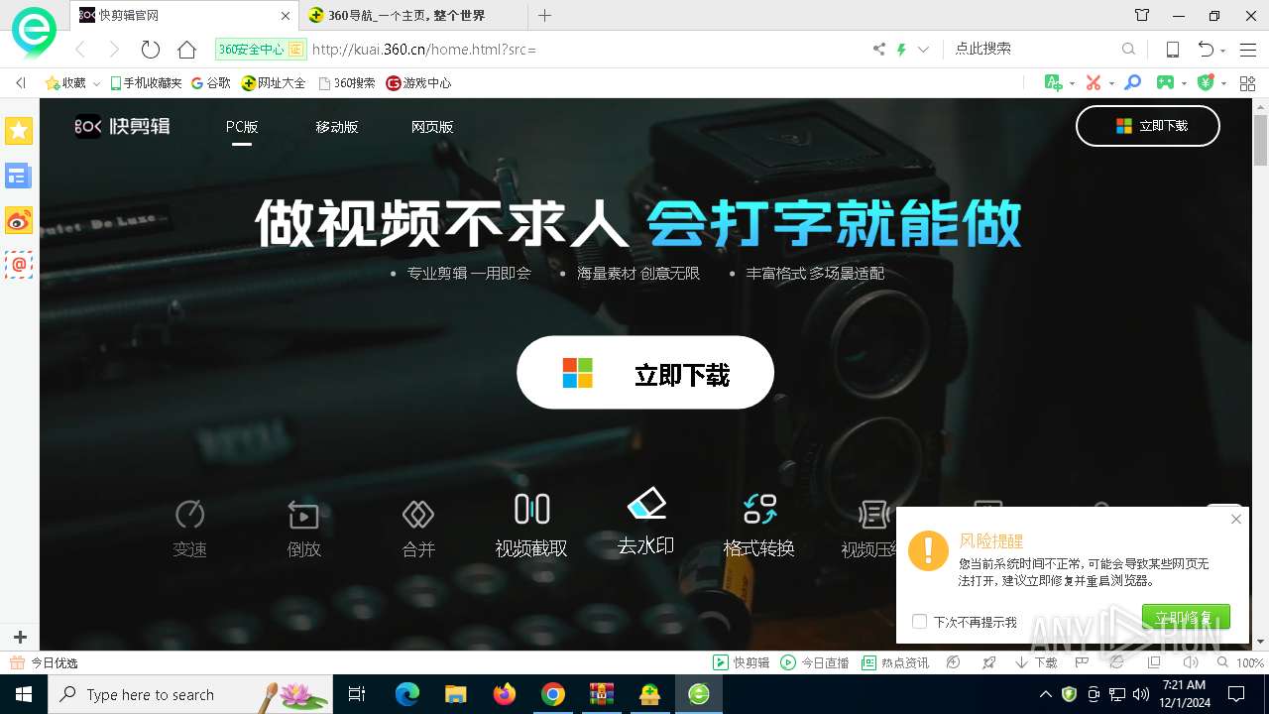The width and height of the screenshot is (1269, 714).
Task: Select the 移动版 navigation tab
Action: coord(336,127)
